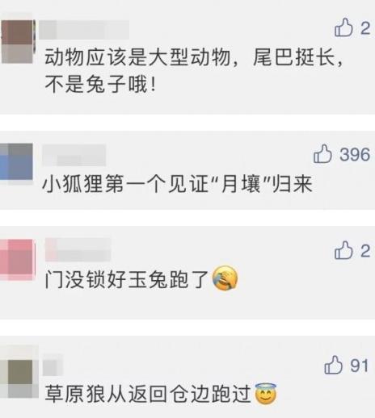Click blurred username above 门没锁好 comment
This screenshot has width=375, height=418.
78,249
